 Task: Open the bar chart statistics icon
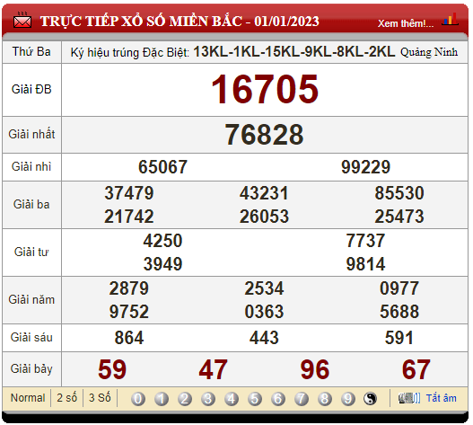(450, 19)
